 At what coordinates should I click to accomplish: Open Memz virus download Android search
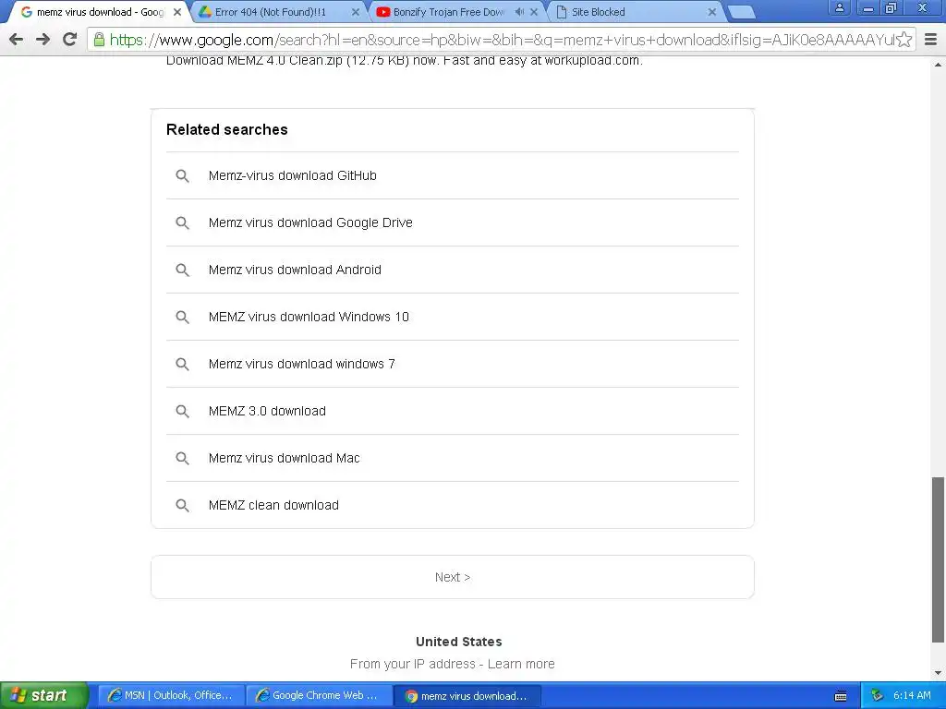[453, 270]
